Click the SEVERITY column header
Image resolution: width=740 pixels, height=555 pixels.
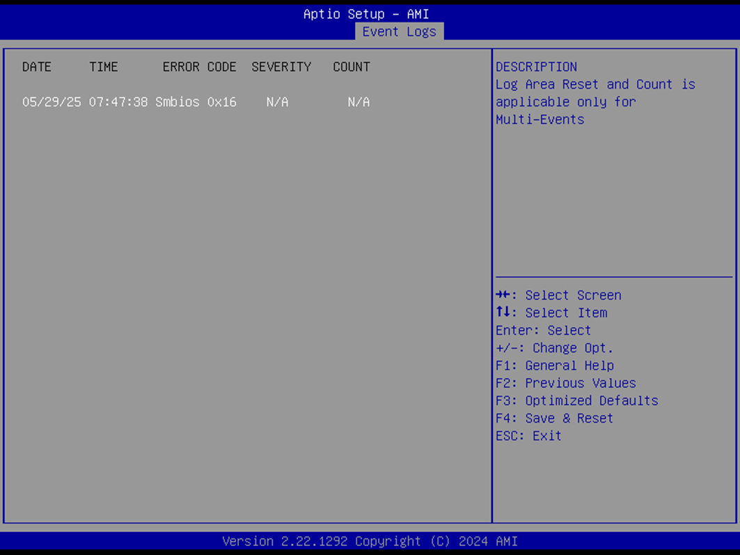coord(281,67)
